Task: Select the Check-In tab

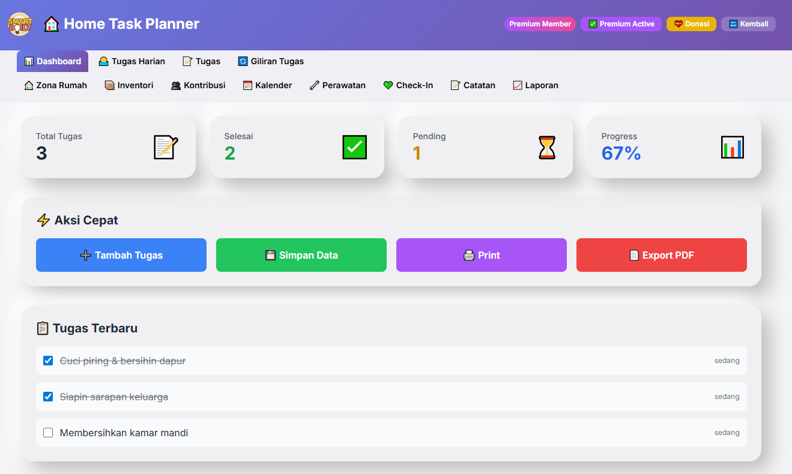Action: point(408,85)
